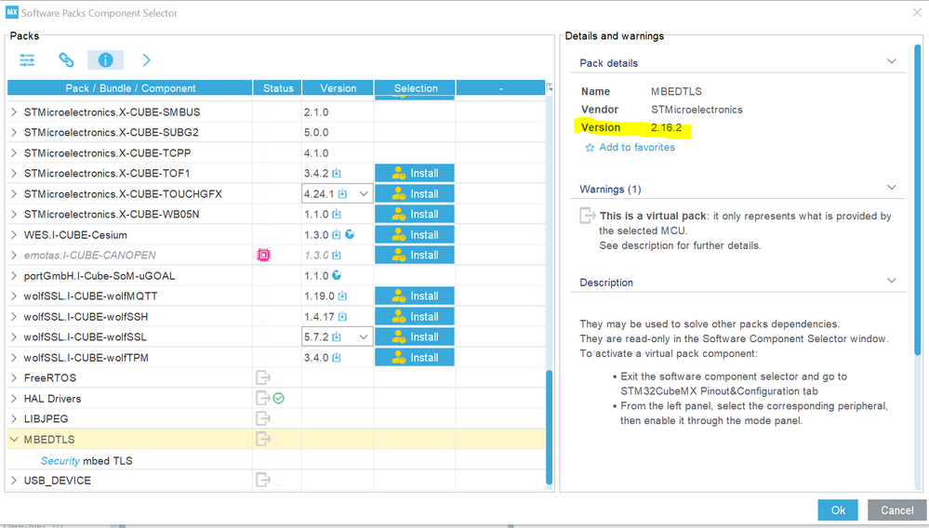Click the Packs list vertical scrollbar
The image size is (929, 528).
550,428
